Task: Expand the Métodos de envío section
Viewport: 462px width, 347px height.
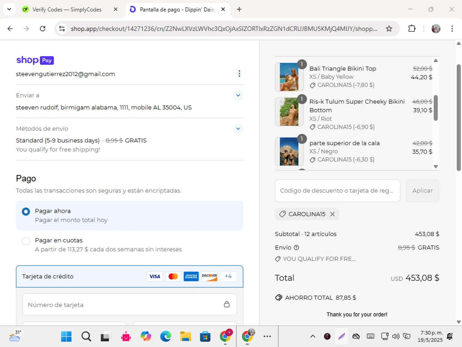Action: (x=238, y=129)
